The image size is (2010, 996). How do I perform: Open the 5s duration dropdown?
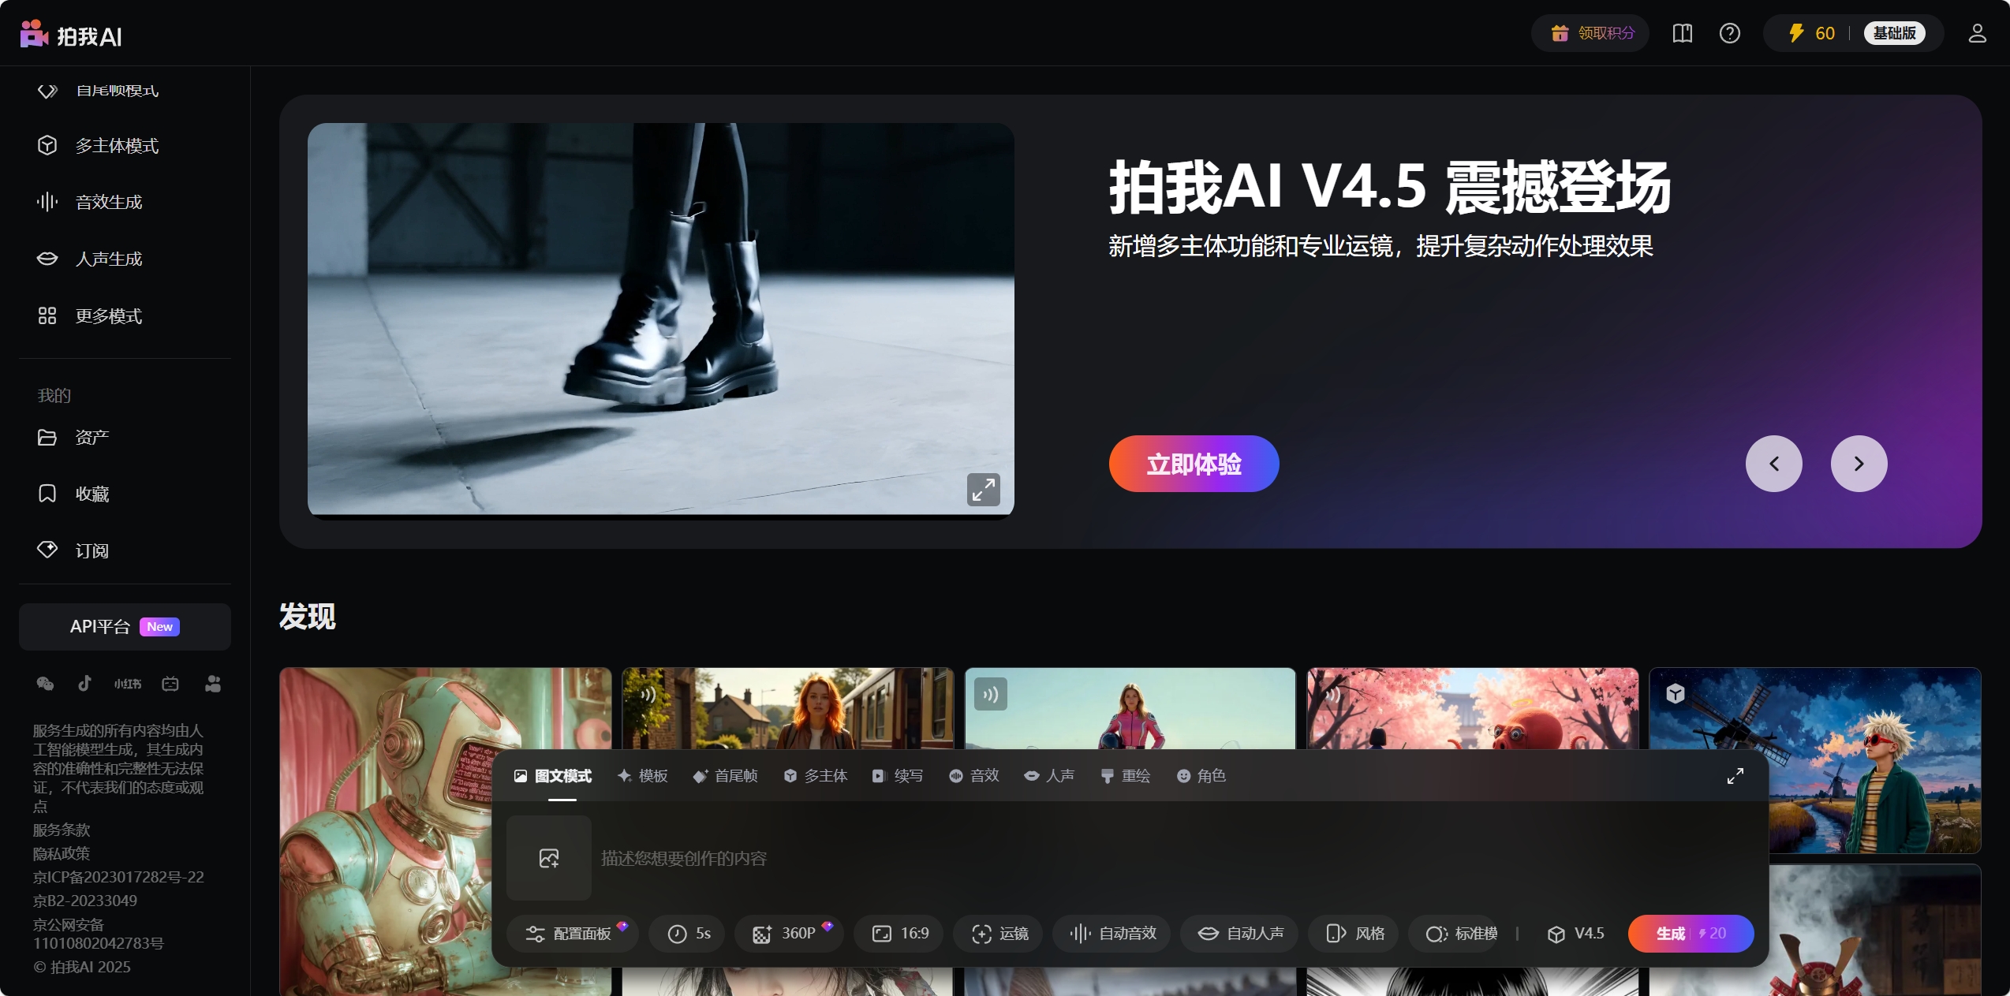(x=689, y=934)
